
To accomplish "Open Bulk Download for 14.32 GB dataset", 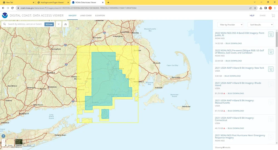I will tap(234, 43).
